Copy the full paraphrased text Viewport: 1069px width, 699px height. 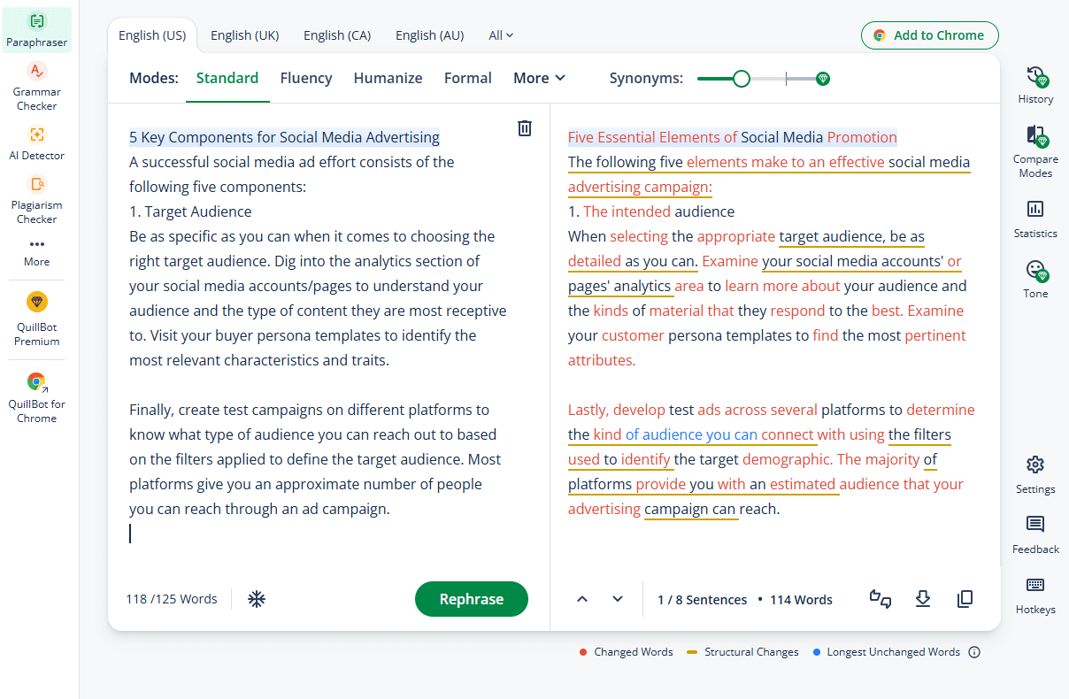(965, 599)
